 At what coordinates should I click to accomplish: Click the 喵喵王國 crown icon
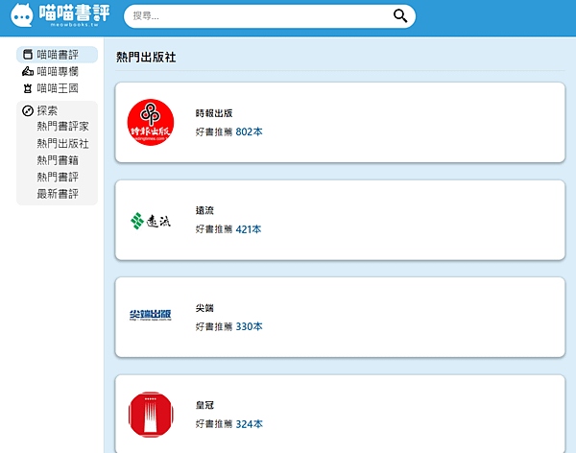point(28,88)
